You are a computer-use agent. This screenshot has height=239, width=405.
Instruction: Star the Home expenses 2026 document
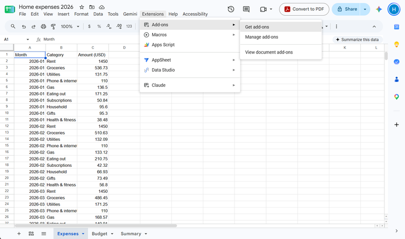pos(81,7)
